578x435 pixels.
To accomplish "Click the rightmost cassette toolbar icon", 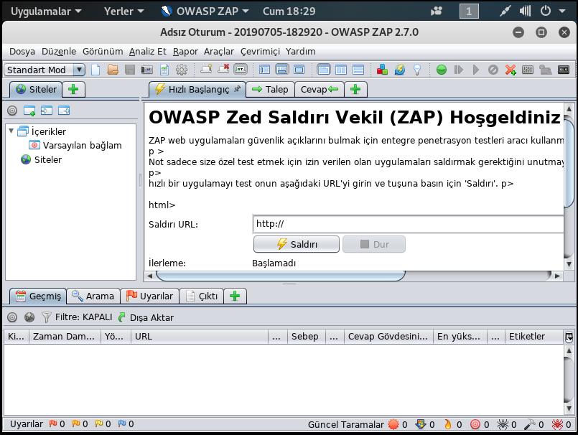I will 564,70.
